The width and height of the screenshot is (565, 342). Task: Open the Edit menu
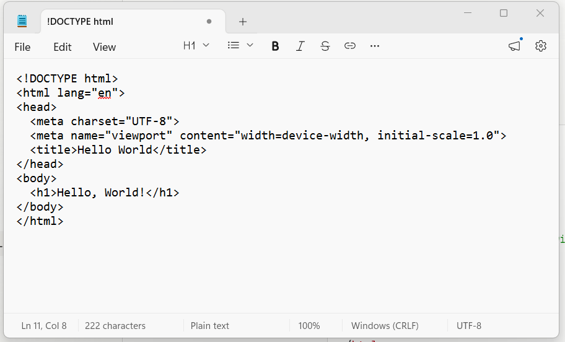pos(63,47)
